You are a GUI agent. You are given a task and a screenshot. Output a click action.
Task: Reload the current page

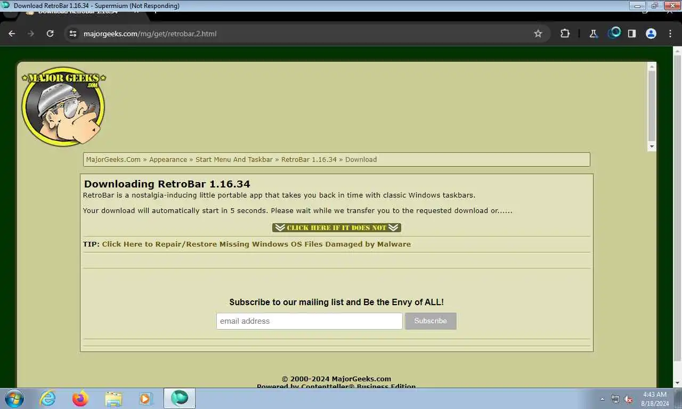click(50, 34)
